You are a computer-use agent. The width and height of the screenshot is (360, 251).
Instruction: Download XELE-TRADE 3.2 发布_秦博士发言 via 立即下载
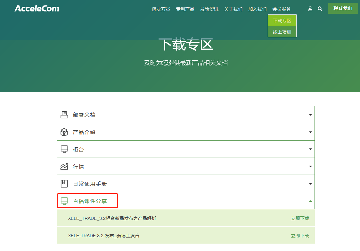coord(300,236)
